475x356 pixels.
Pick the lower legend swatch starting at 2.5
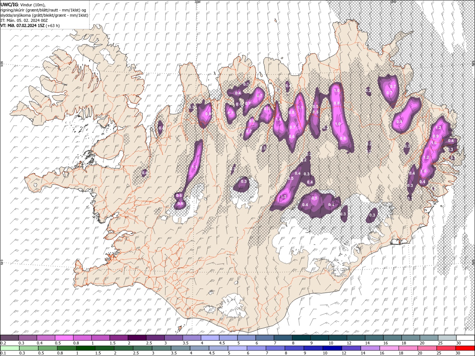142,348
